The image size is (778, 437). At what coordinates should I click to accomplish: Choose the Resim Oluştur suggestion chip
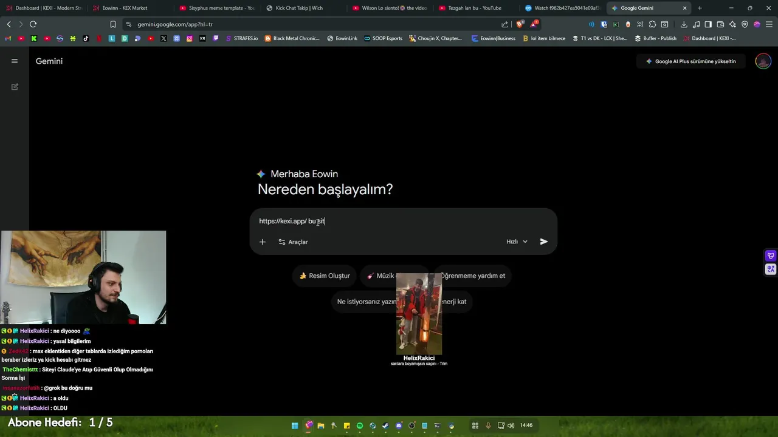(x=324, y=276)
